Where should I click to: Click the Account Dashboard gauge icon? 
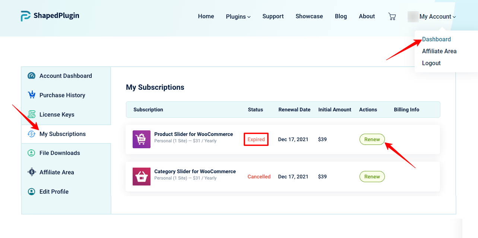32,76
